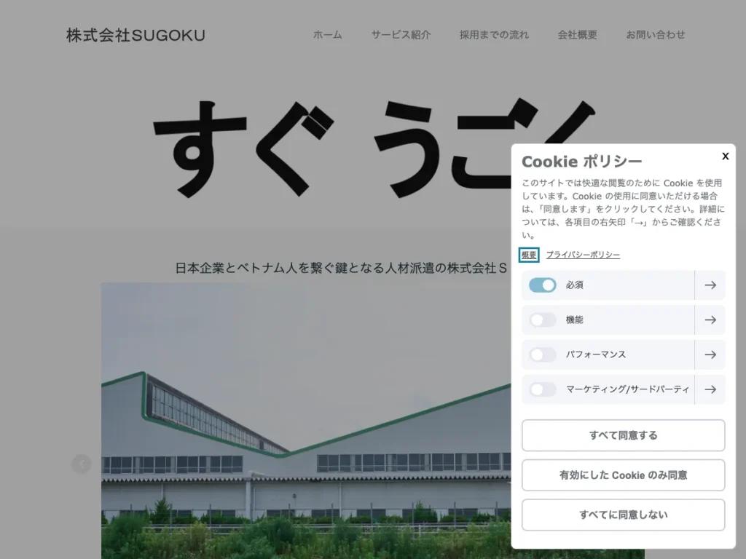Click the すべてに同意しない button
Screen dimensions: 746x559
click(624, 515)
